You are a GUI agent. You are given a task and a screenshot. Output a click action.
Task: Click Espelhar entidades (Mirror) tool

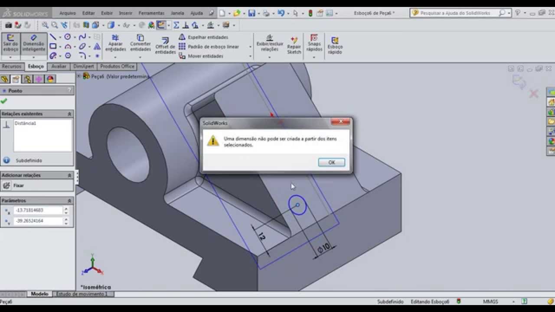coord(203,37)
